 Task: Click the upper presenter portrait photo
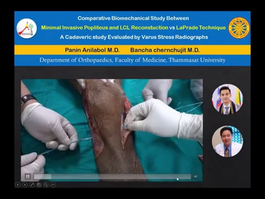227,99
